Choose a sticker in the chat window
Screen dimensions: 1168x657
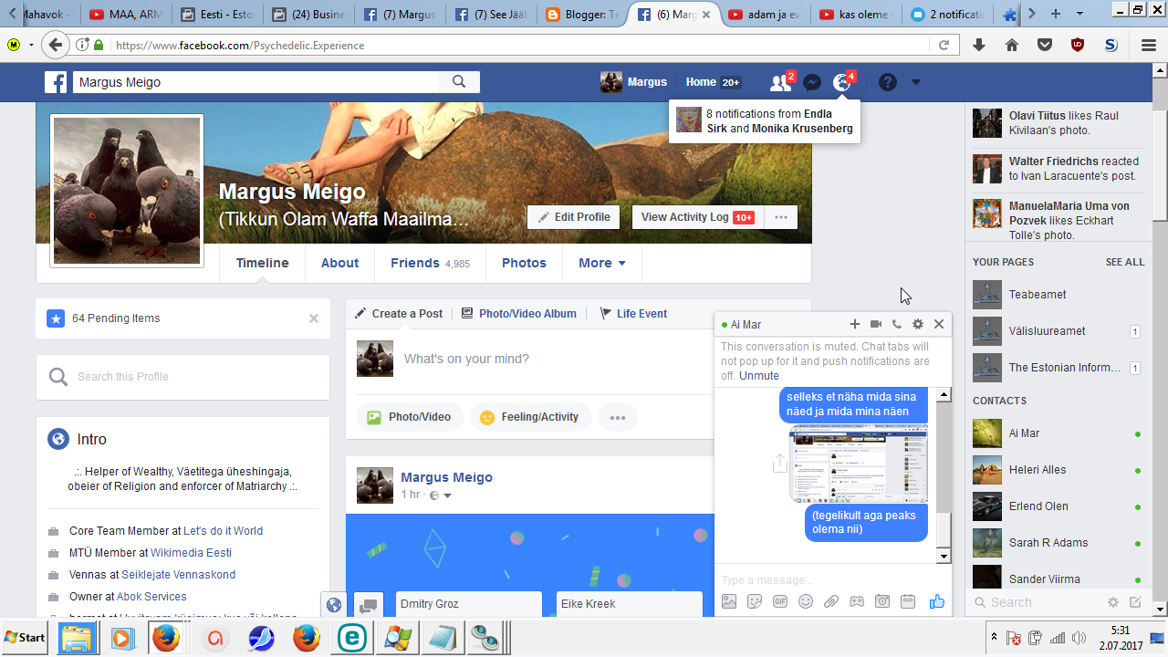pyautogui.click(x=755, y=601)
